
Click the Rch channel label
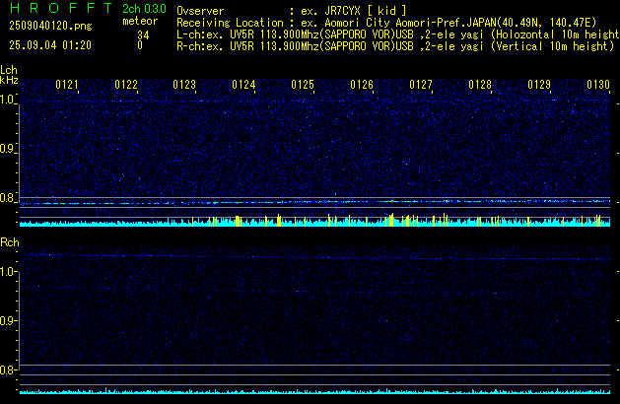pyautogui.click(x=10, y=242)
